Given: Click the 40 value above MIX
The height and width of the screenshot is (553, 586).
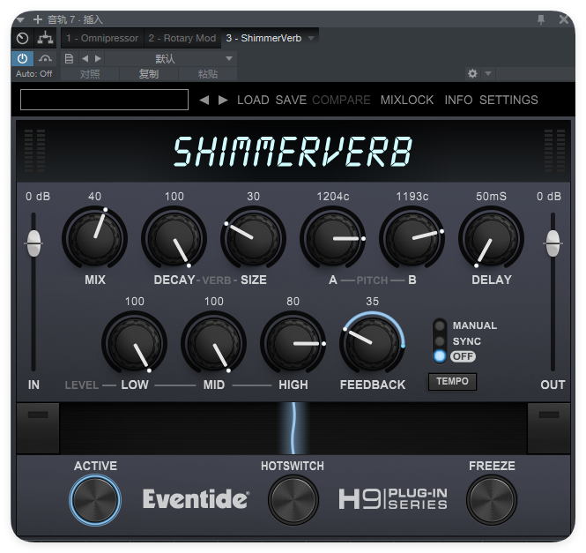Looking at the screenshot, I should [94, 197].
